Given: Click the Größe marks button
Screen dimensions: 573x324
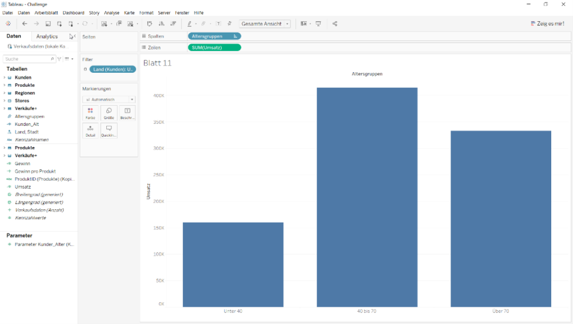Looking at the screenshot, I should point(109,113).
